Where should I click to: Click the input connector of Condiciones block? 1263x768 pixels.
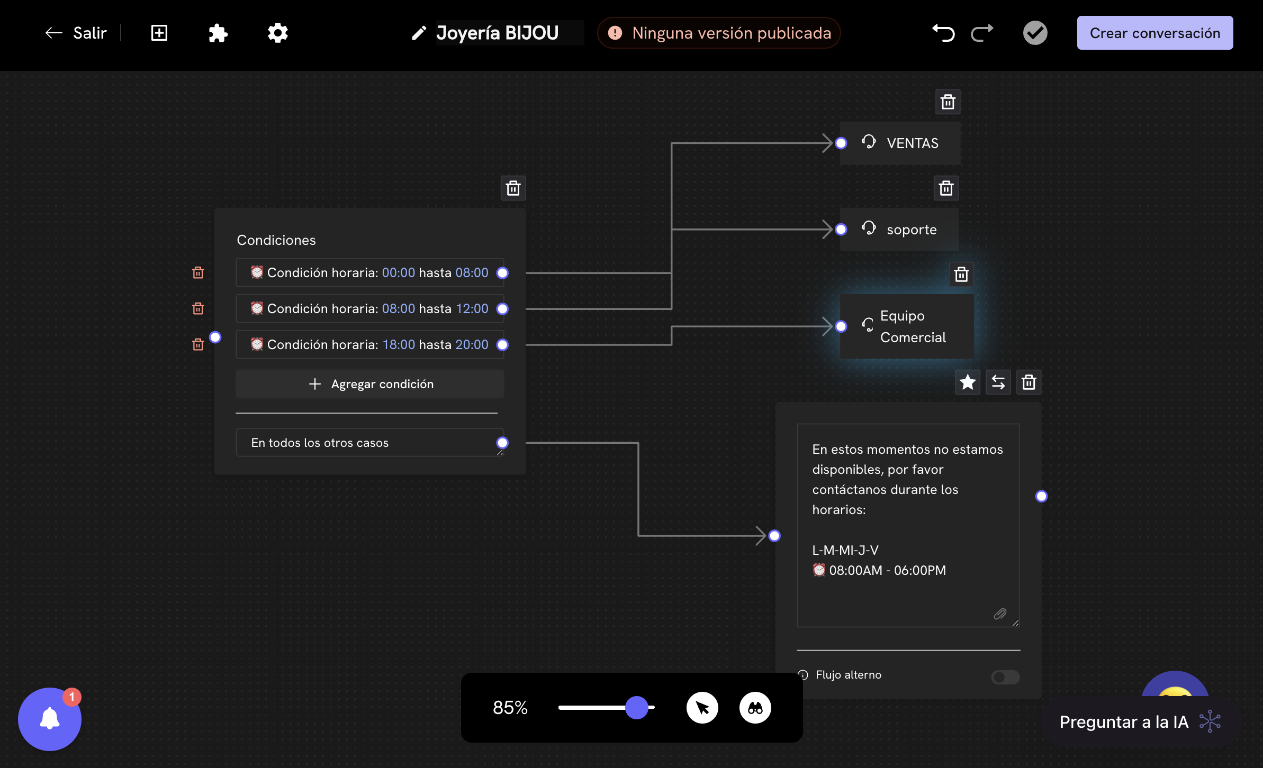(215, 337)
